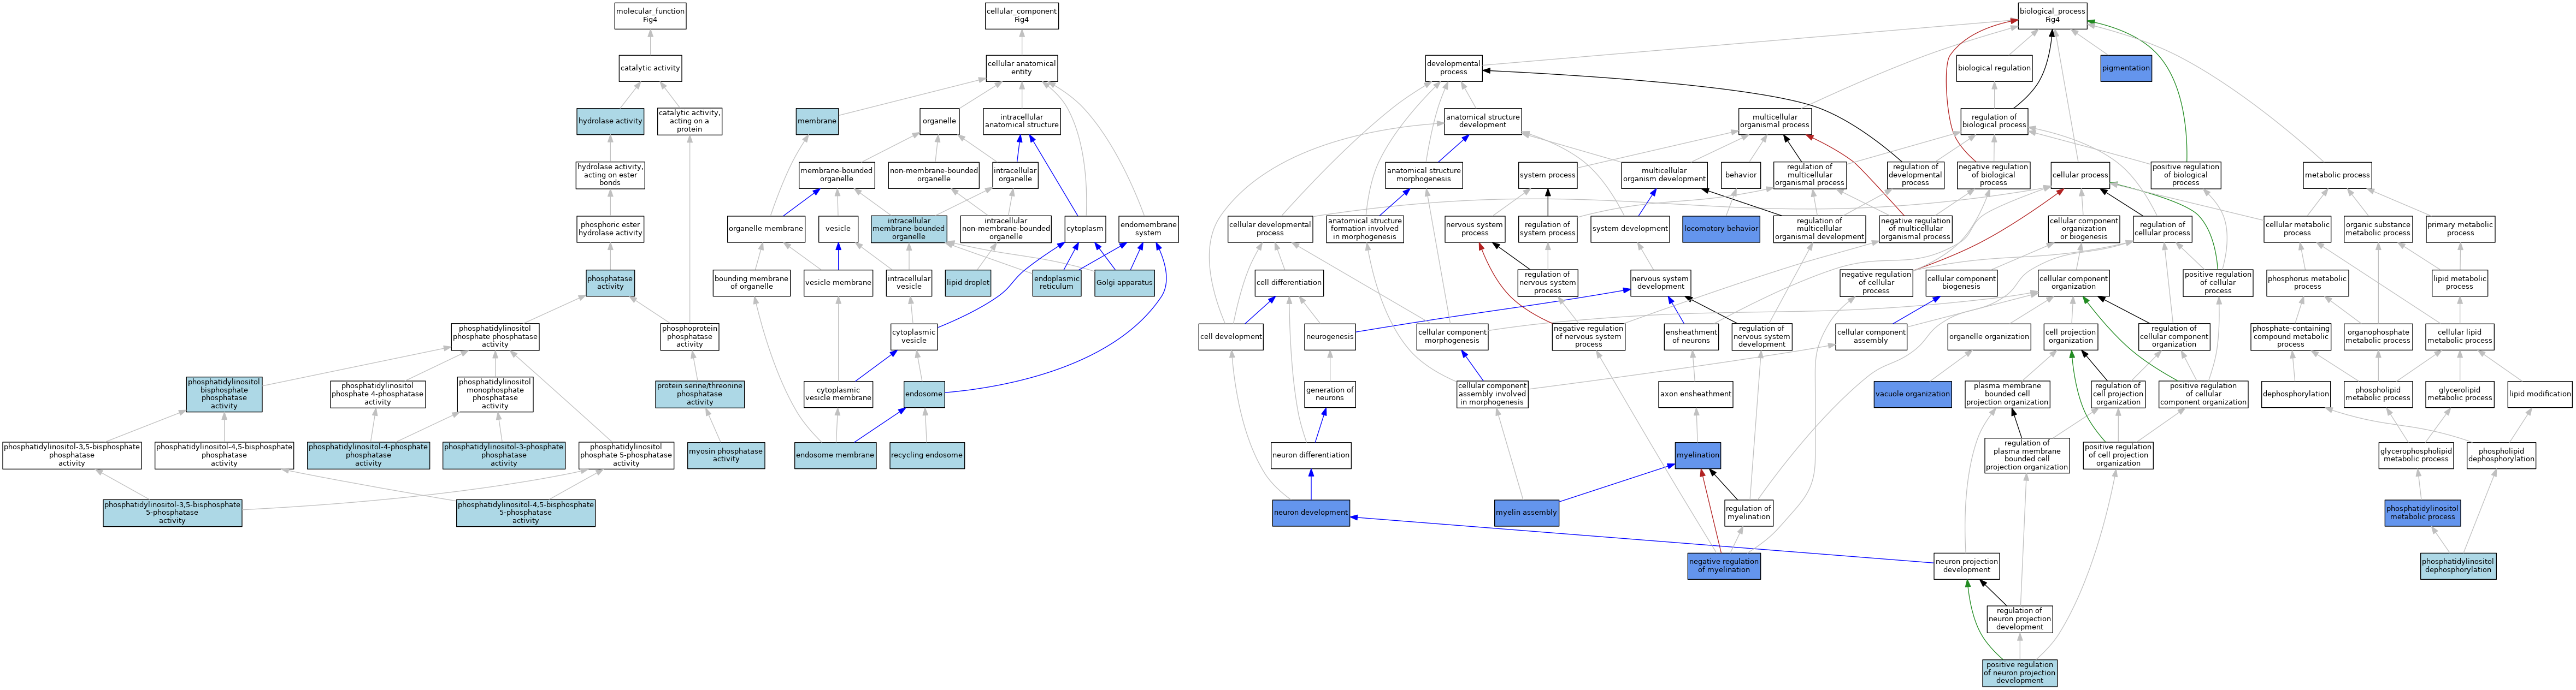Click the vesicle node
Screen dimensions: 2576x690
point(838,229)
